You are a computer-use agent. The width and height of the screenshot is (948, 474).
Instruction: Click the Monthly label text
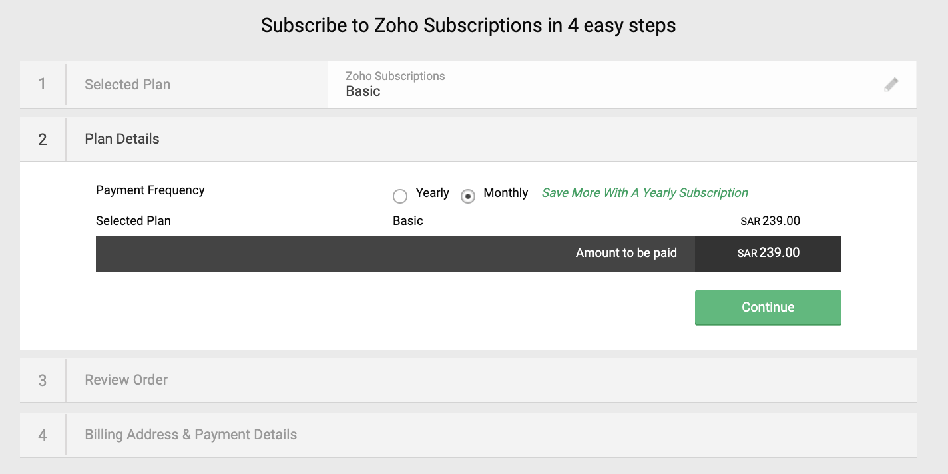pyautogui.click(x=505, y=193)
